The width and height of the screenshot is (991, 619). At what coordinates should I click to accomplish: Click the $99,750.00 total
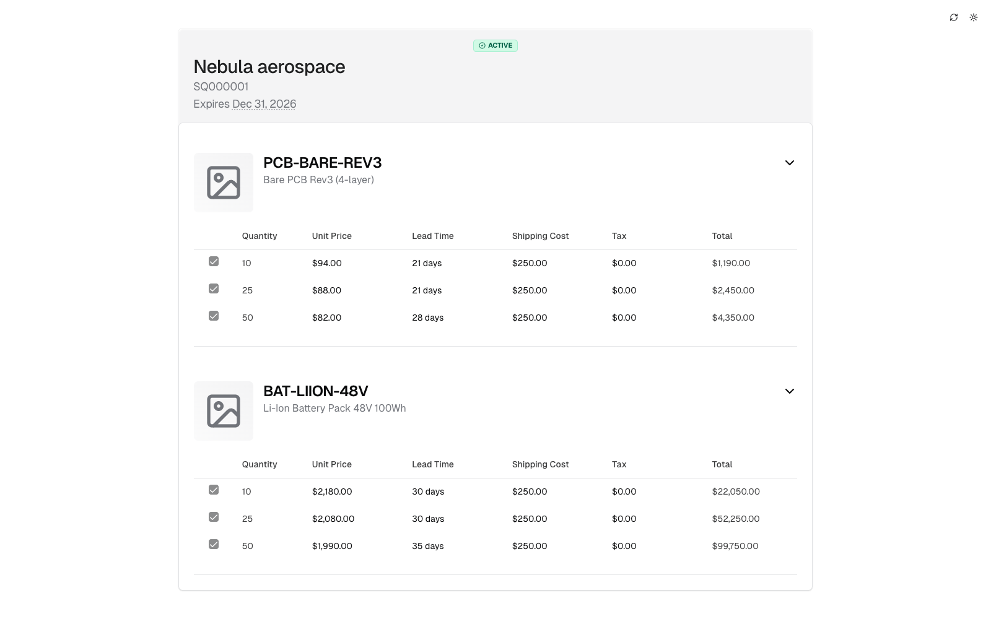[x=735, y=546]
